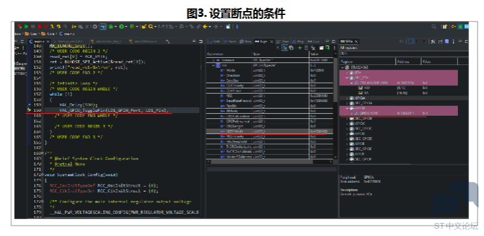Click the Step Over icon
The height and width of the screenshot is (236, 484).
pyautogui.click(x=59, y=27)
